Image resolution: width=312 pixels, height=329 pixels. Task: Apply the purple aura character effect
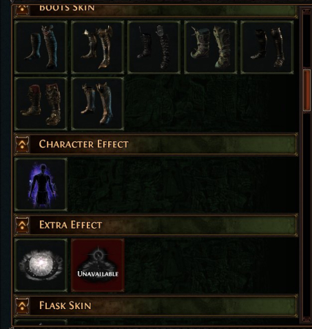tap(41, 184)
